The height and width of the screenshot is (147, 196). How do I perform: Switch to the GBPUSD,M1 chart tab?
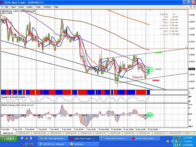(71, 133)
